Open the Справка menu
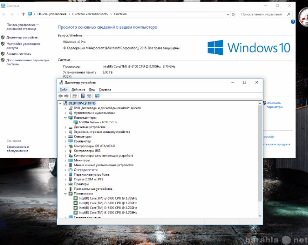Viewport: 308px width, 245px height. tap(105, 89)
